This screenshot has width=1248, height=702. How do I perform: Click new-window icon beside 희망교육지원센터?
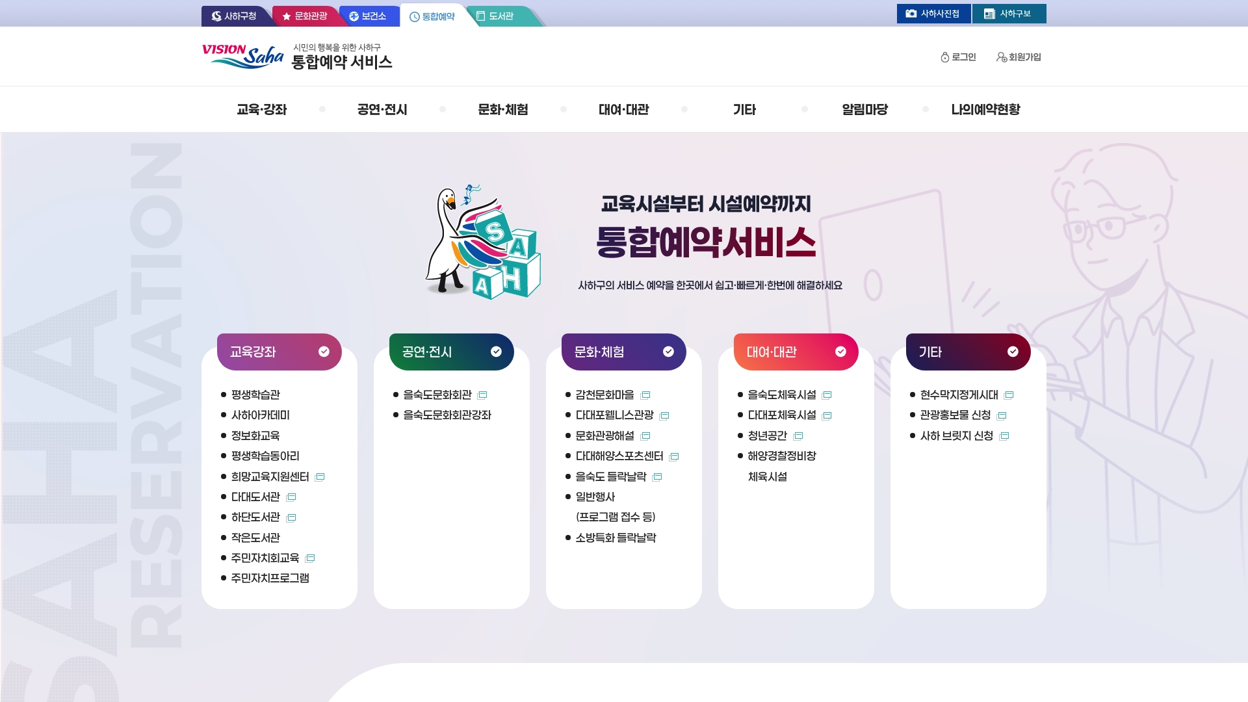(x=320, y=477)
